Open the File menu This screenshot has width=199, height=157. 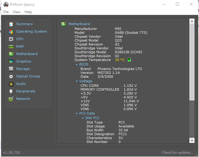tap(6, 12)
